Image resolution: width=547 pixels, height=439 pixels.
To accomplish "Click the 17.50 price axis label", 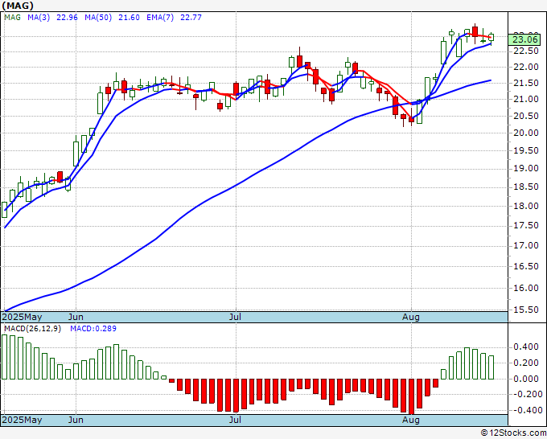I will coord(526,226).
